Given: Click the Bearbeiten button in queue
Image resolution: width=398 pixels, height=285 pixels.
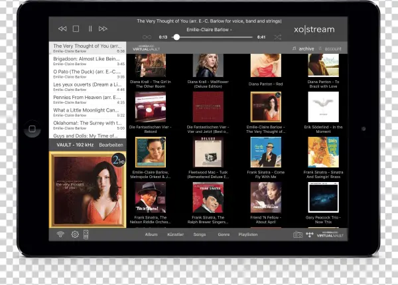Looking at the screenshot, I should coord(111,144).
